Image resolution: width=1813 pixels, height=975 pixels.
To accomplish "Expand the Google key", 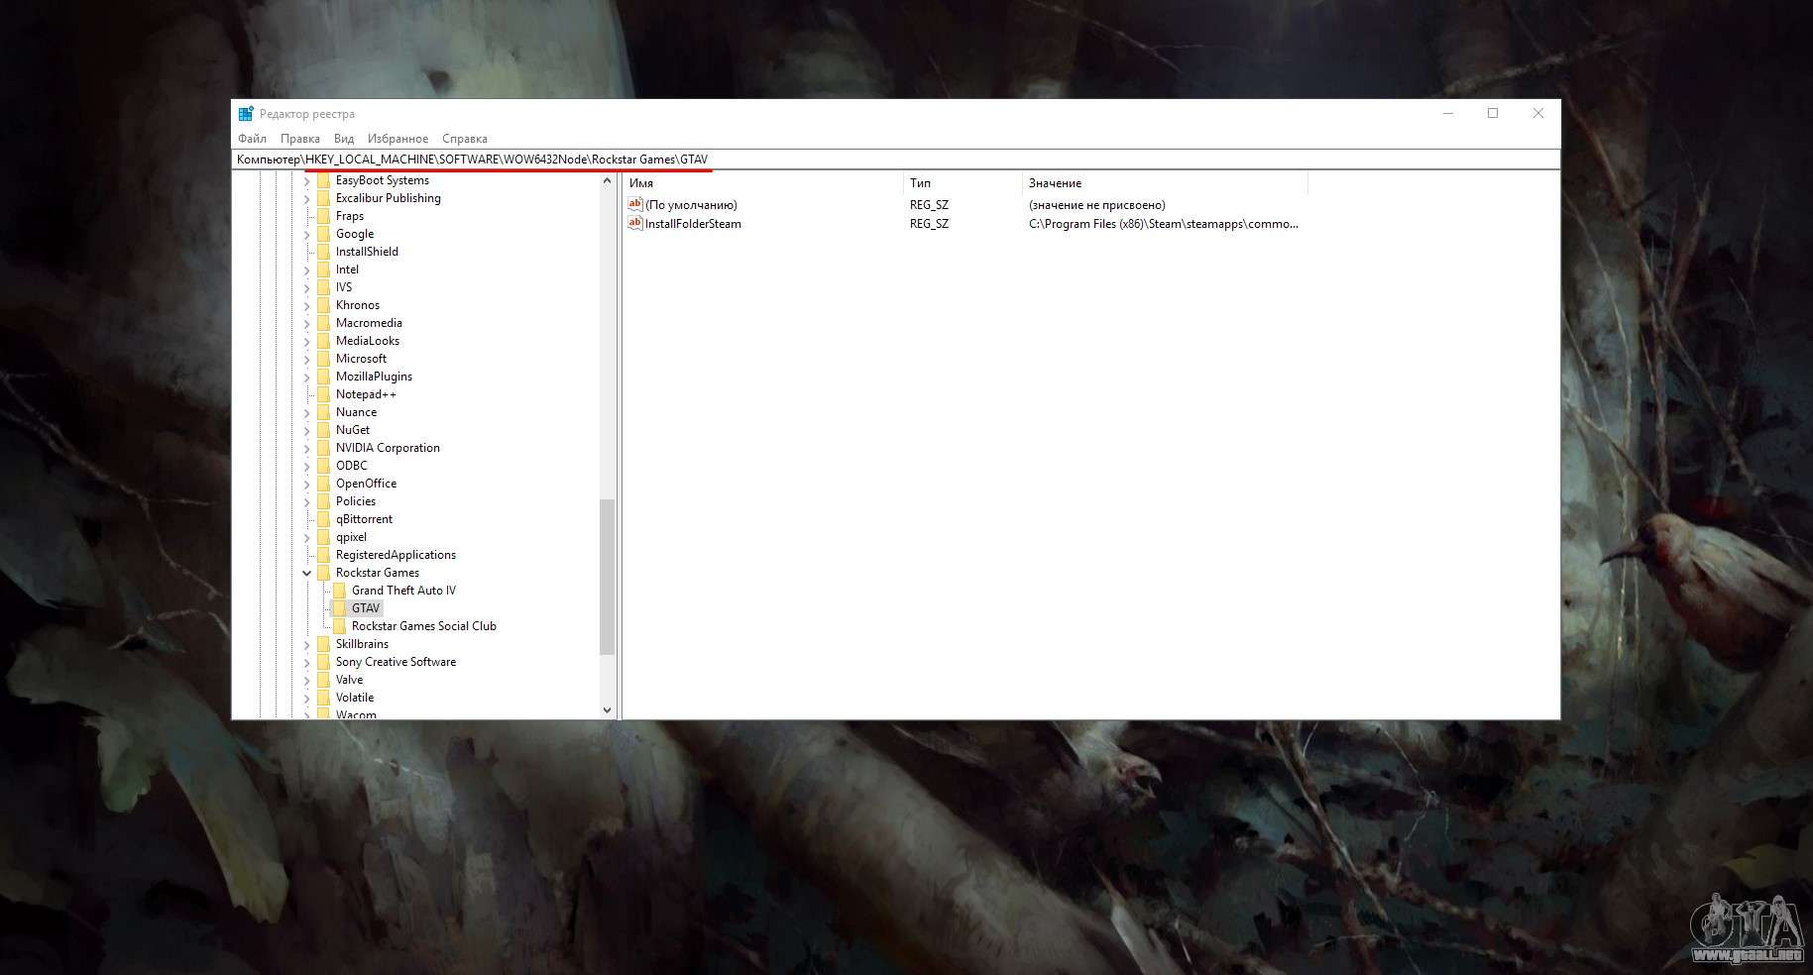I will pyautogui.click(x=307, y=234).
